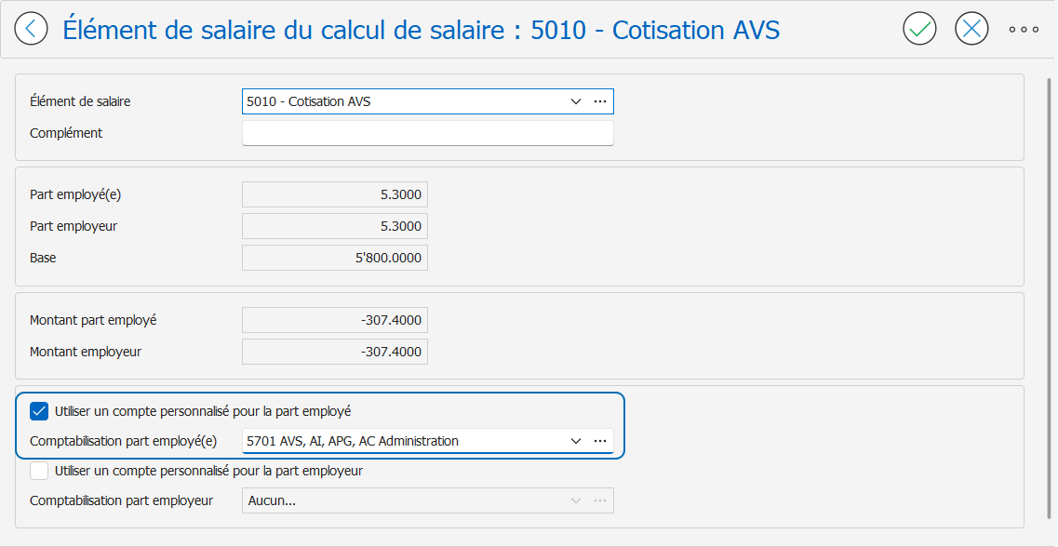Enable custom account for part employeur
1058x547 pixels.
pos(39,471)
